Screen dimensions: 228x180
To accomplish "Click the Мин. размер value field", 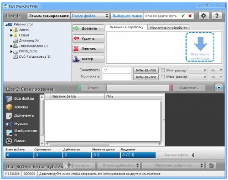I will (x=198, y=70).
